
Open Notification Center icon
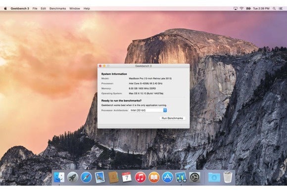pos(281,8)
